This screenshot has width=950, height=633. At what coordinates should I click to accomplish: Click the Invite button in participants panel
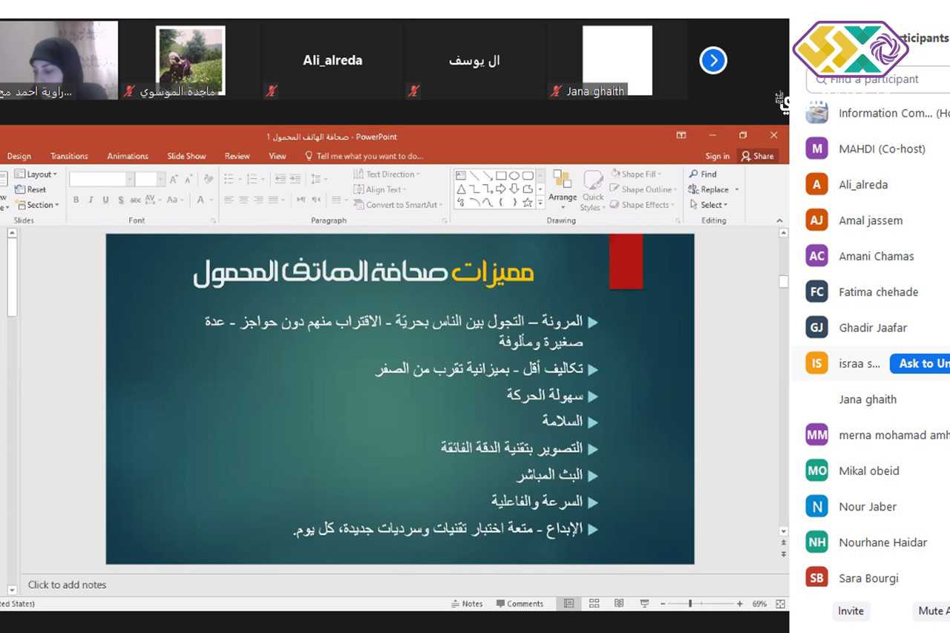pyautogui.click(x=851, y=611)
